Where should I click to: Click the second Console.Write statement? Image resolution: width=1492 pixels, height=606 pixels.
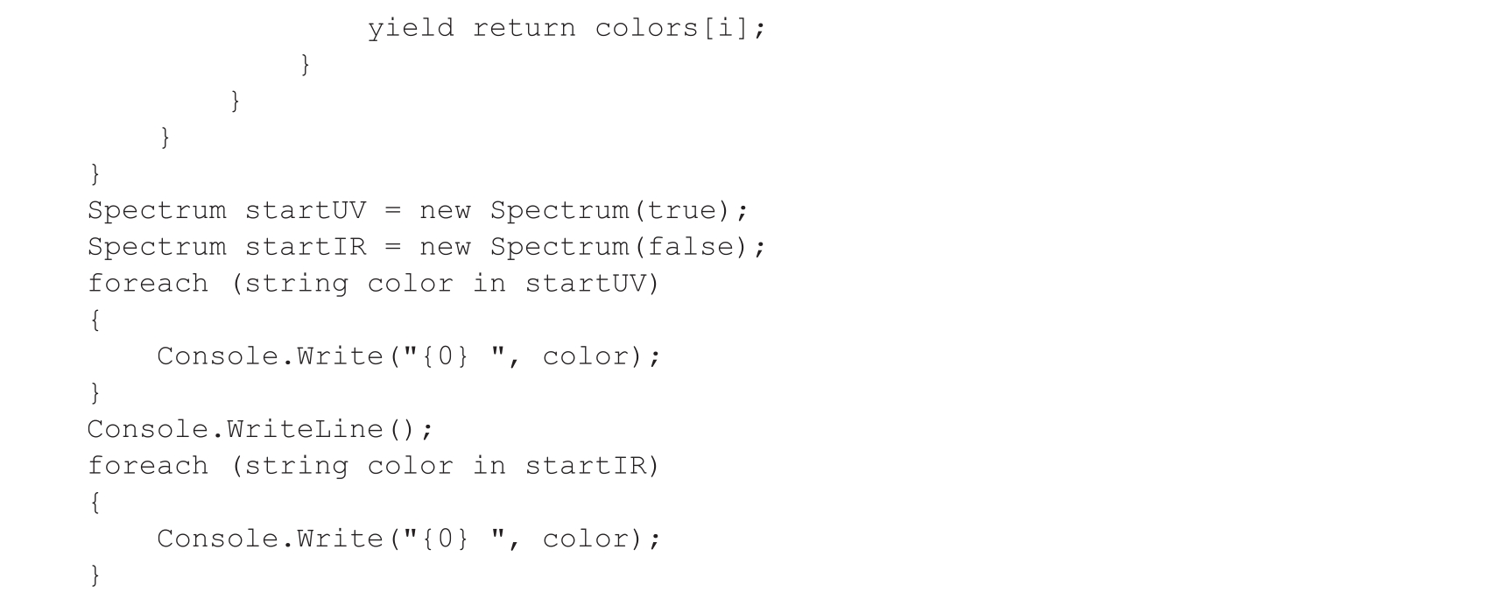pyautogui.click(x=409, y=539)
